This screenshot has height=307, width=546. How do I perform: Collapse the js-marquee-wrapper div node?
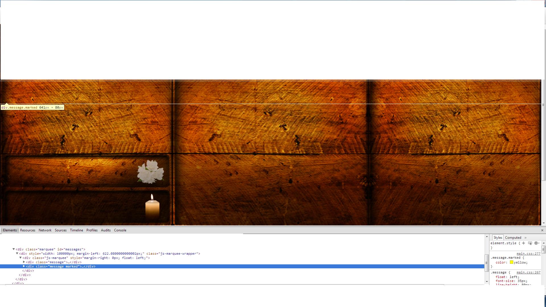[x=17, y=253]
